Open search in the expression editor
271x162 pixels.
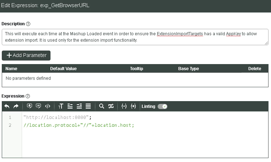pyautogui.click(x=102, y=106)
